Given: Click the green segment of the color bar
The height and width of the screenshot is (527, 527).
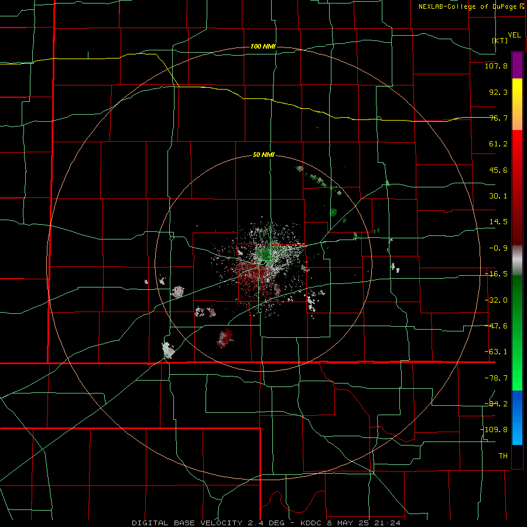Looking at the screenshot, I should (517, 333).
